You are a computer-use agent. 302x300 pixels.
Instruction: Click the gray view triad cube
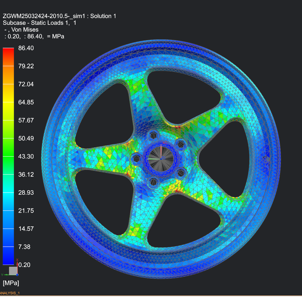(13, 271)
